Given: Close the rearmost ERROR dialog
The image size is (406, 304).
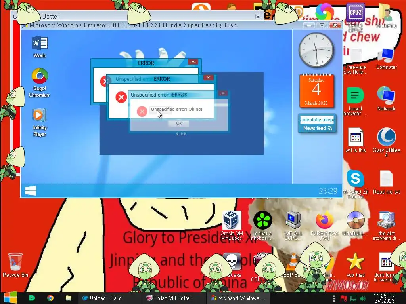Looking at the screenshot, I should 193,61.
